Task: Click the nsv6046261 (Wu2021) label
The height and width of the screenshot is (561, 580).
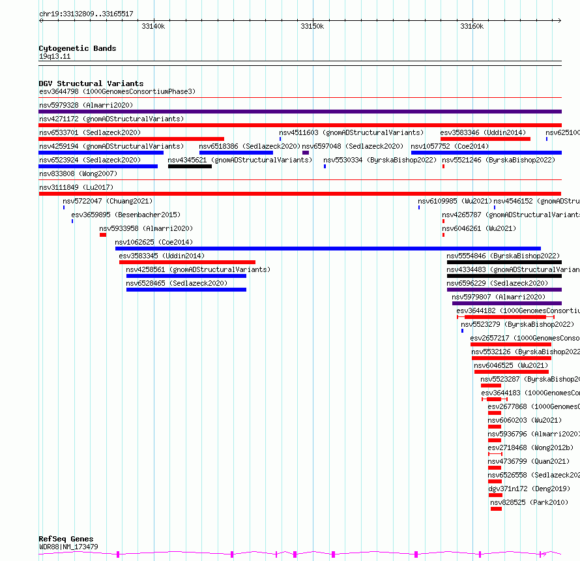Action: [479, 228]
